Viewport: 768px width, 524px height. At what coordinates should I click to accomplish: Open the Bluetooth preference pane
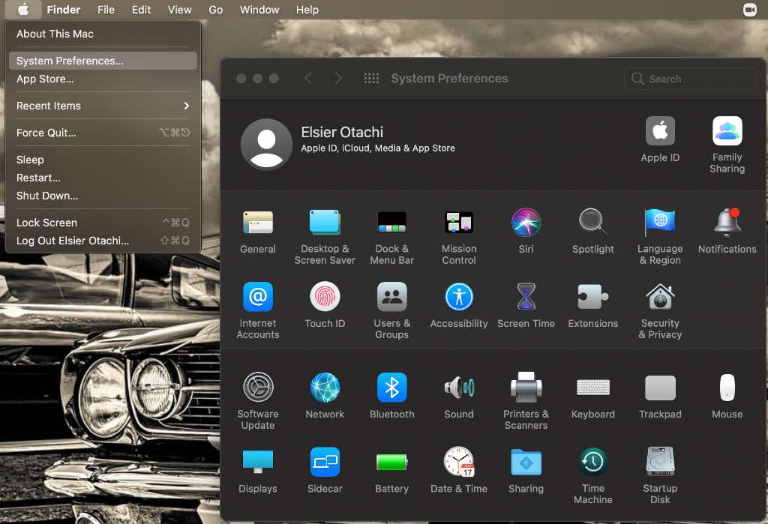coord(391,388)
